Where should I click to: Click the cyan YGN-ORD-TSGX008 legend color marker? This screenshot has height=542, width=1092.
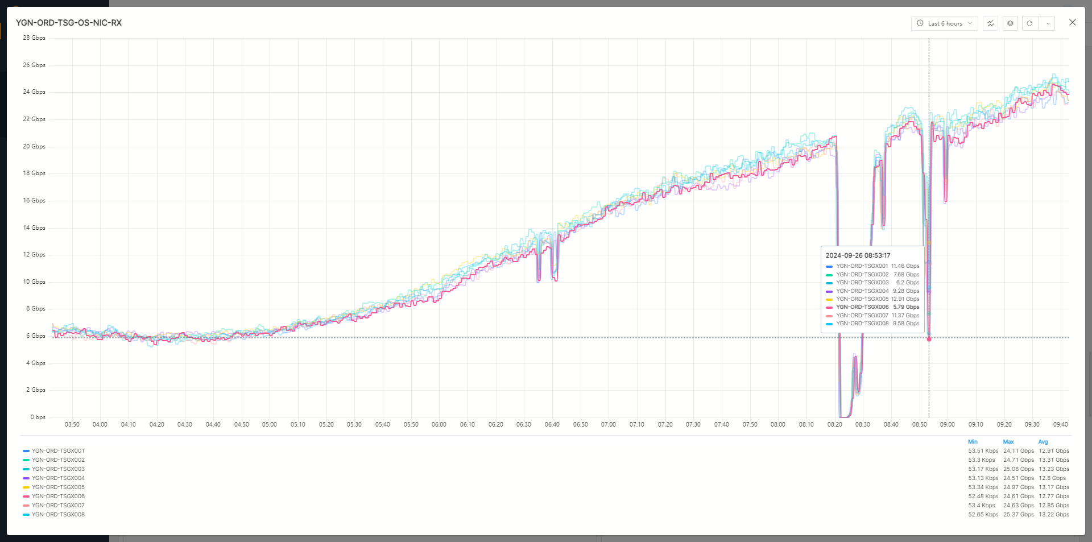point(26,515)
